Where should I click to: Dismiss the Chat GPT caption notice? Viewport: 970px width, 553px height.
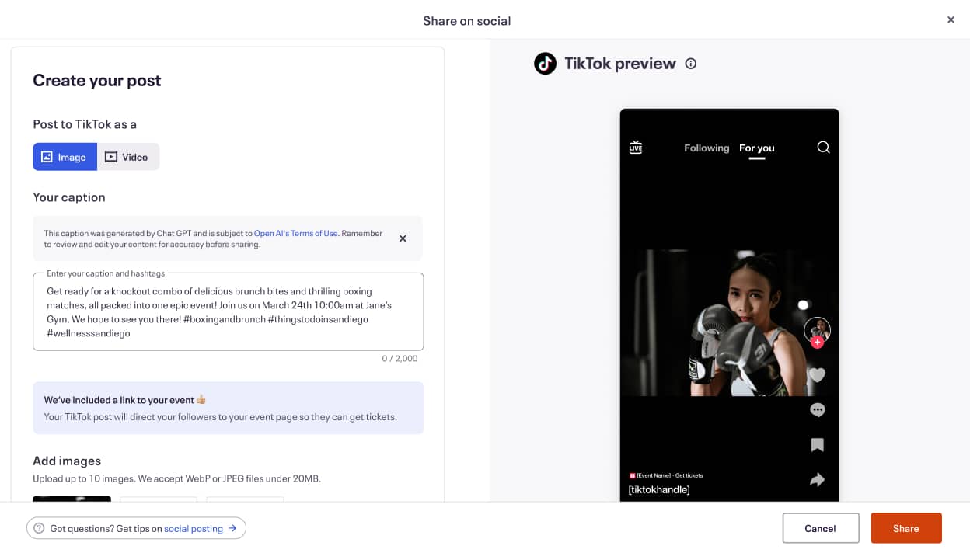[403, 238]
